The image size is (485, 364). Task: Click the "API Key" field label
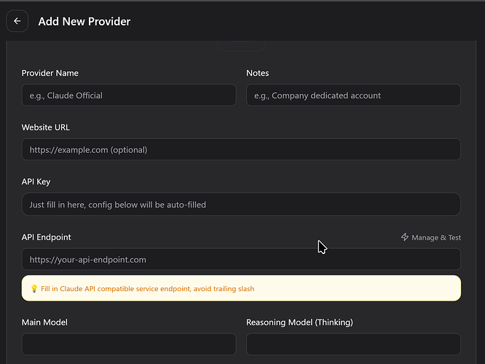pos(36,182)
